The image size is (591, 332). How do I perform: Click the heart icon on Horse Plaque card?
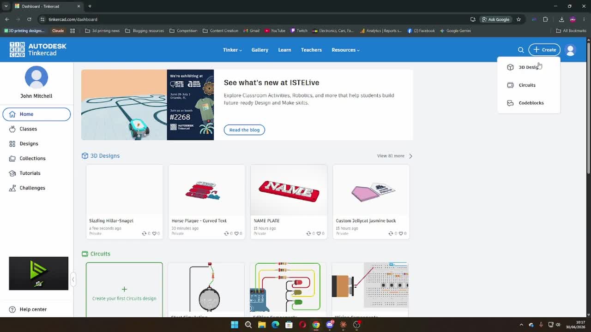[x=237, y=233]
